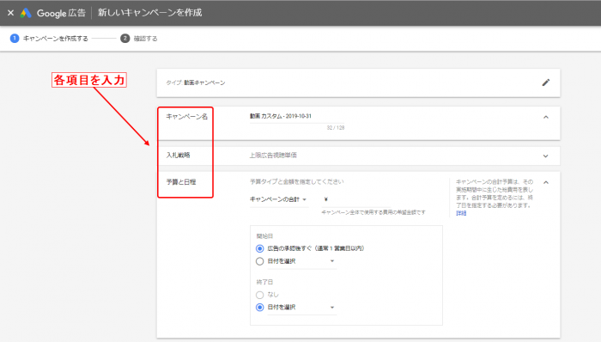601x342 pixels.
Task: Collapse the キャンペーン名 section
Action: (x=546, y=117)
